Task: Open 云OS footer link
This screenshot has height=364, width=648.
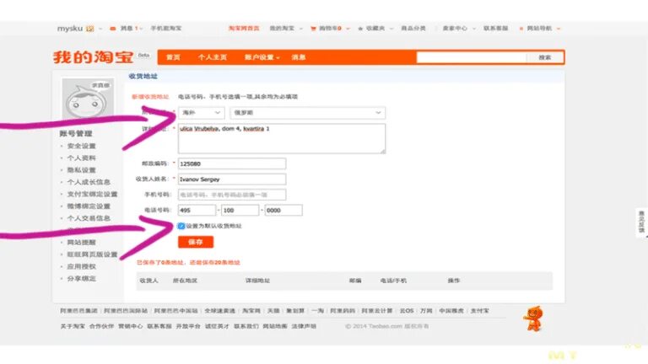Action: coord(406,311)
